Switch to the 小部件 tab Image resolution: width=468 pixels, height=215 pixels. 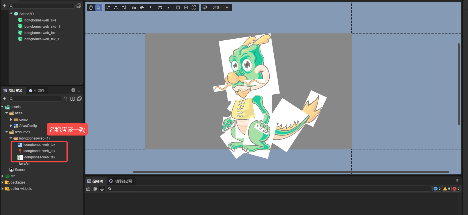(37, 91)
